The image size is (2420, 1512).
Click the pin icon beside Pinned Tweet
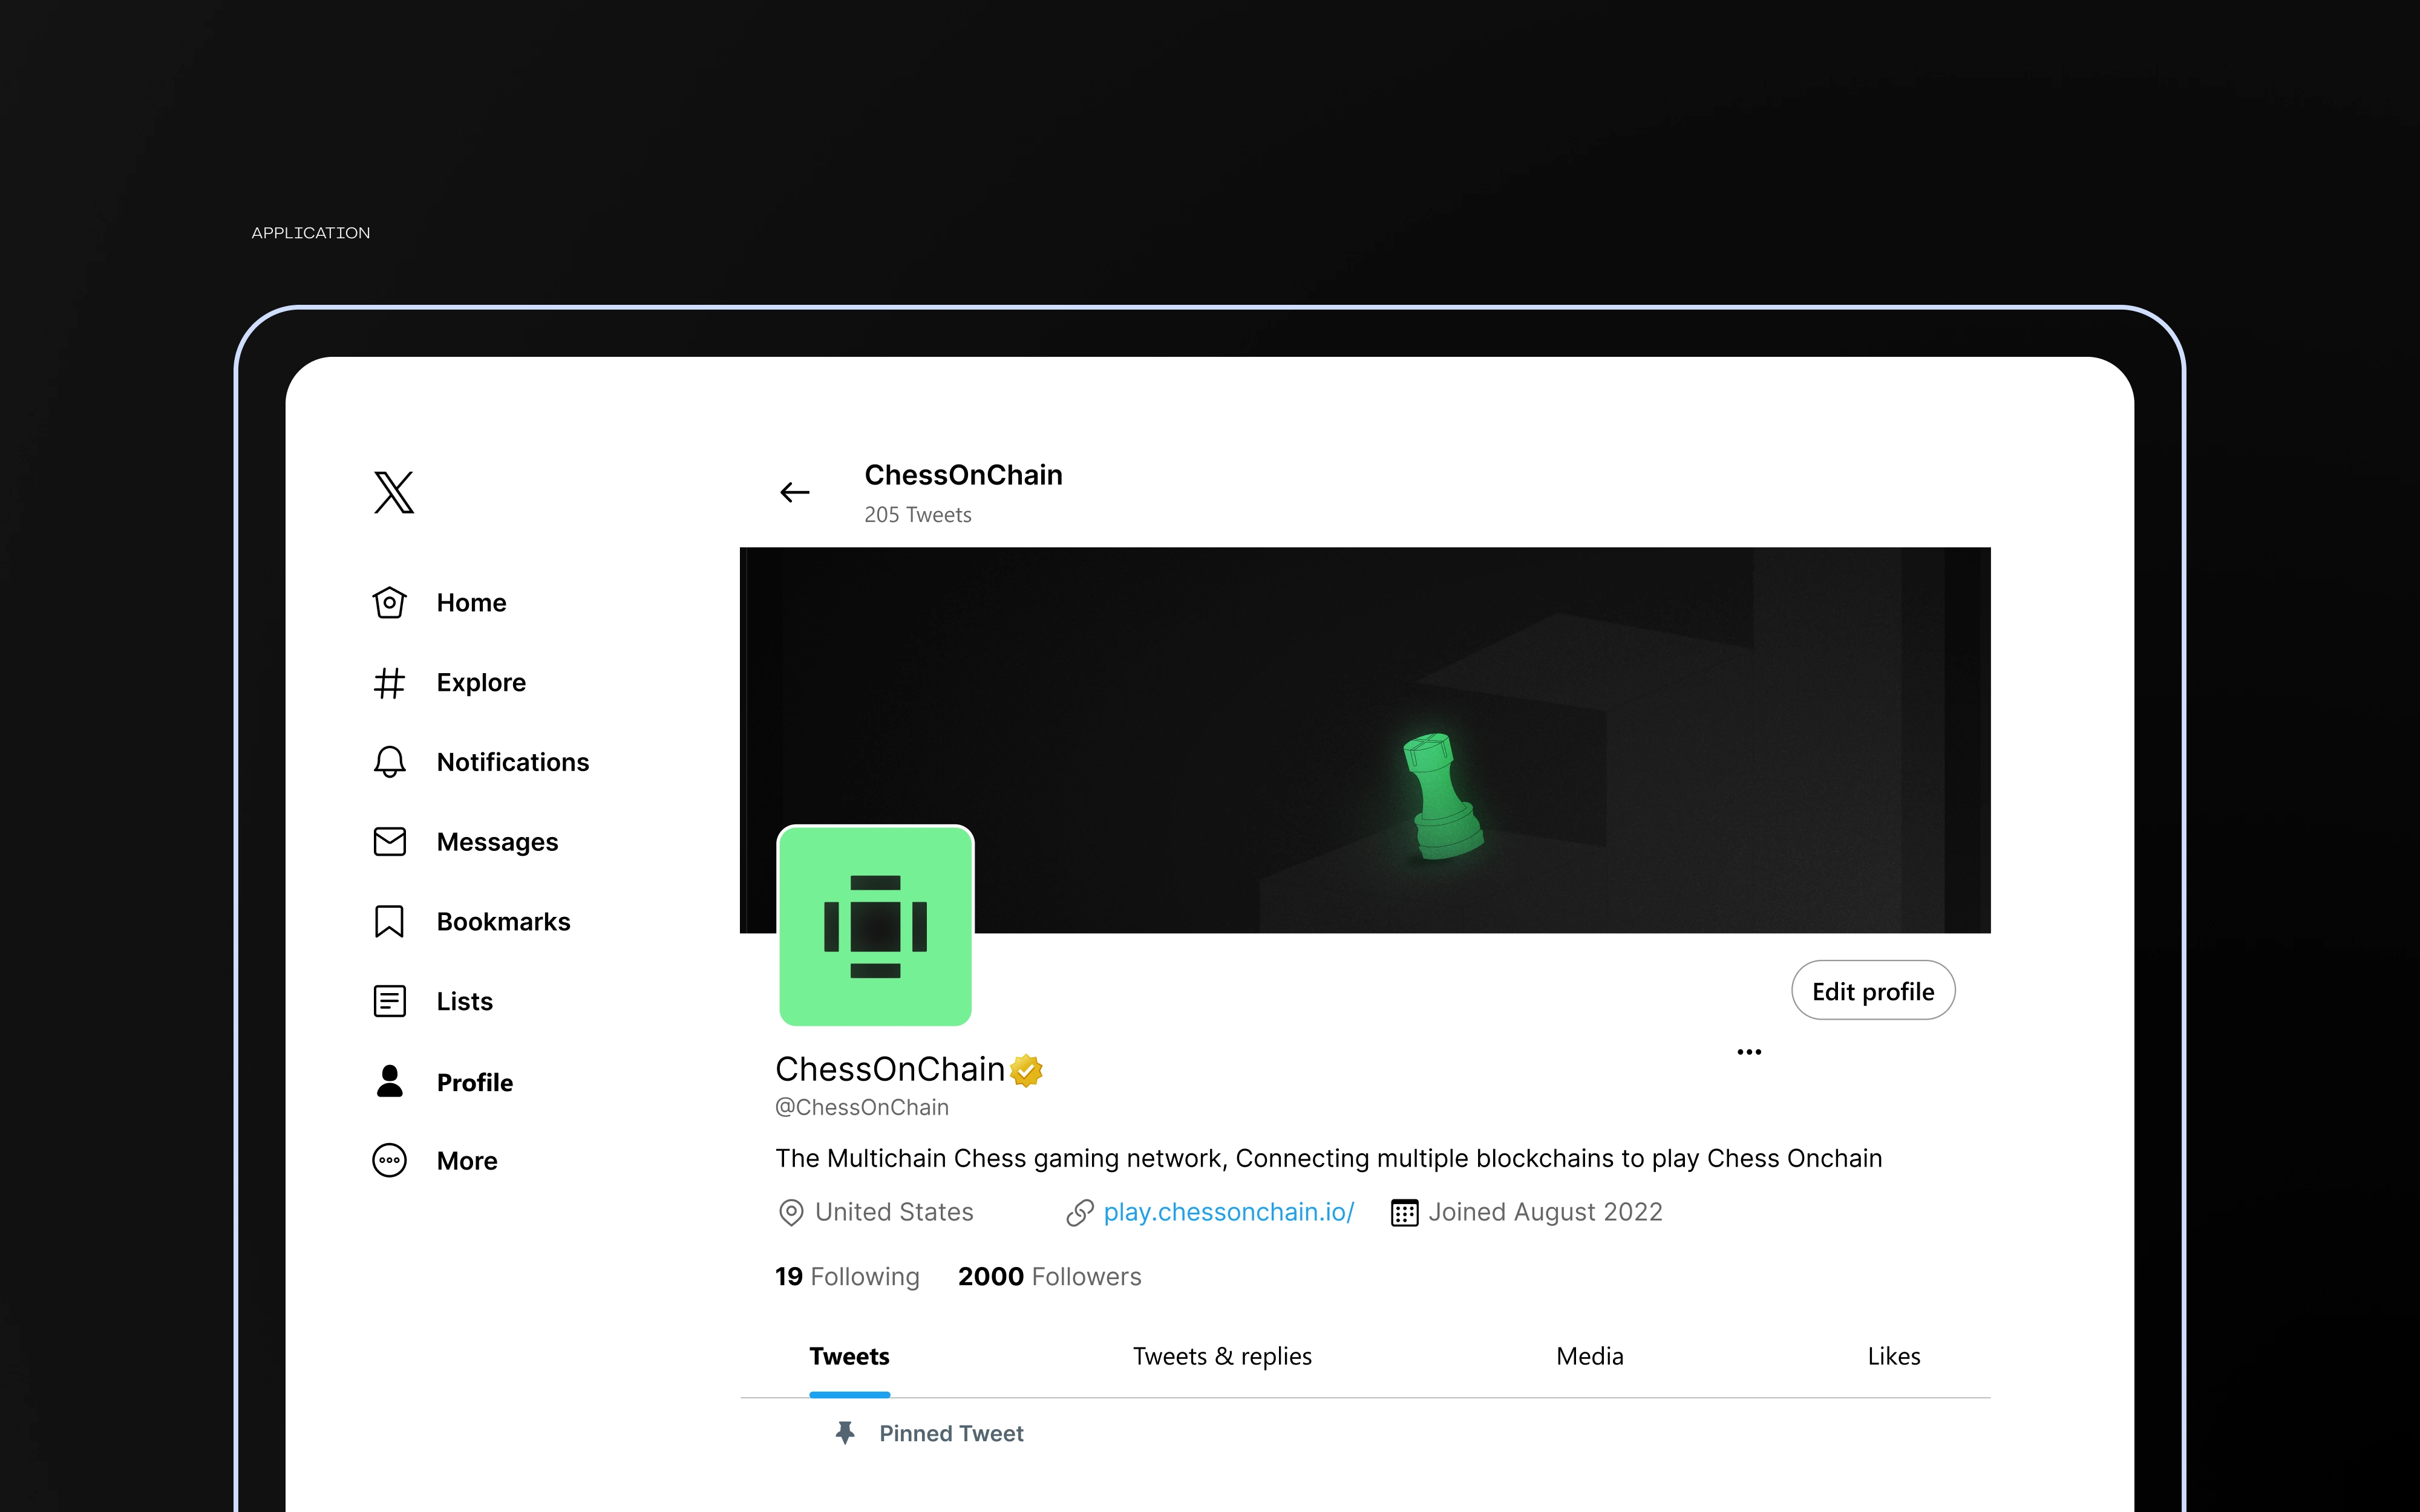[845, 1433]
